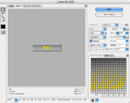Select the Eyedropper tool

tap(3, 21)
